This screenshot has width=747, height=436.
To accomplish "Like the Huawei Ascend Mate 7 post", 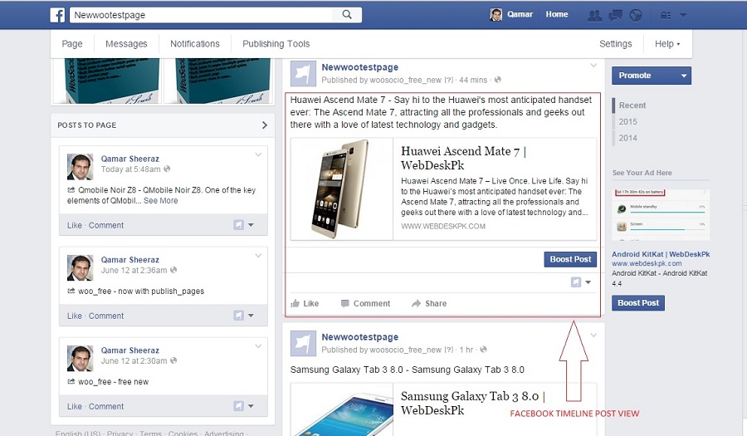I will click(305, 303).
